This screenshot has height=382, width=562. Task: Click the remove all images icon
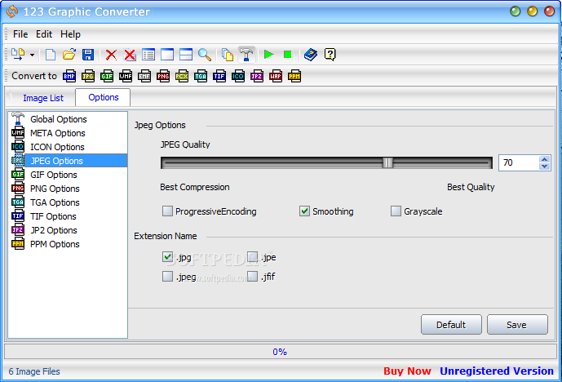click(x=130, y=55)
